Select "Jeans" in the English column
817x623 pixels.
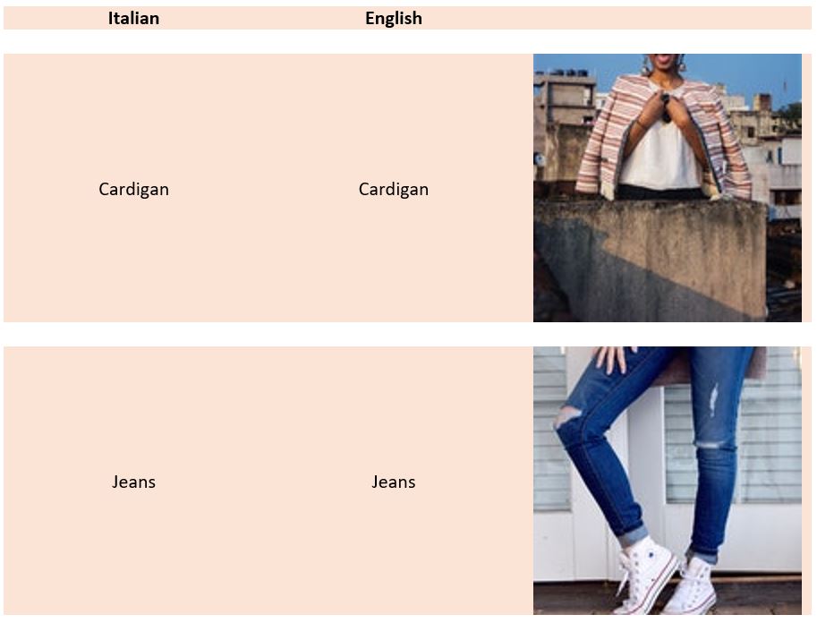tap(394, 482)
